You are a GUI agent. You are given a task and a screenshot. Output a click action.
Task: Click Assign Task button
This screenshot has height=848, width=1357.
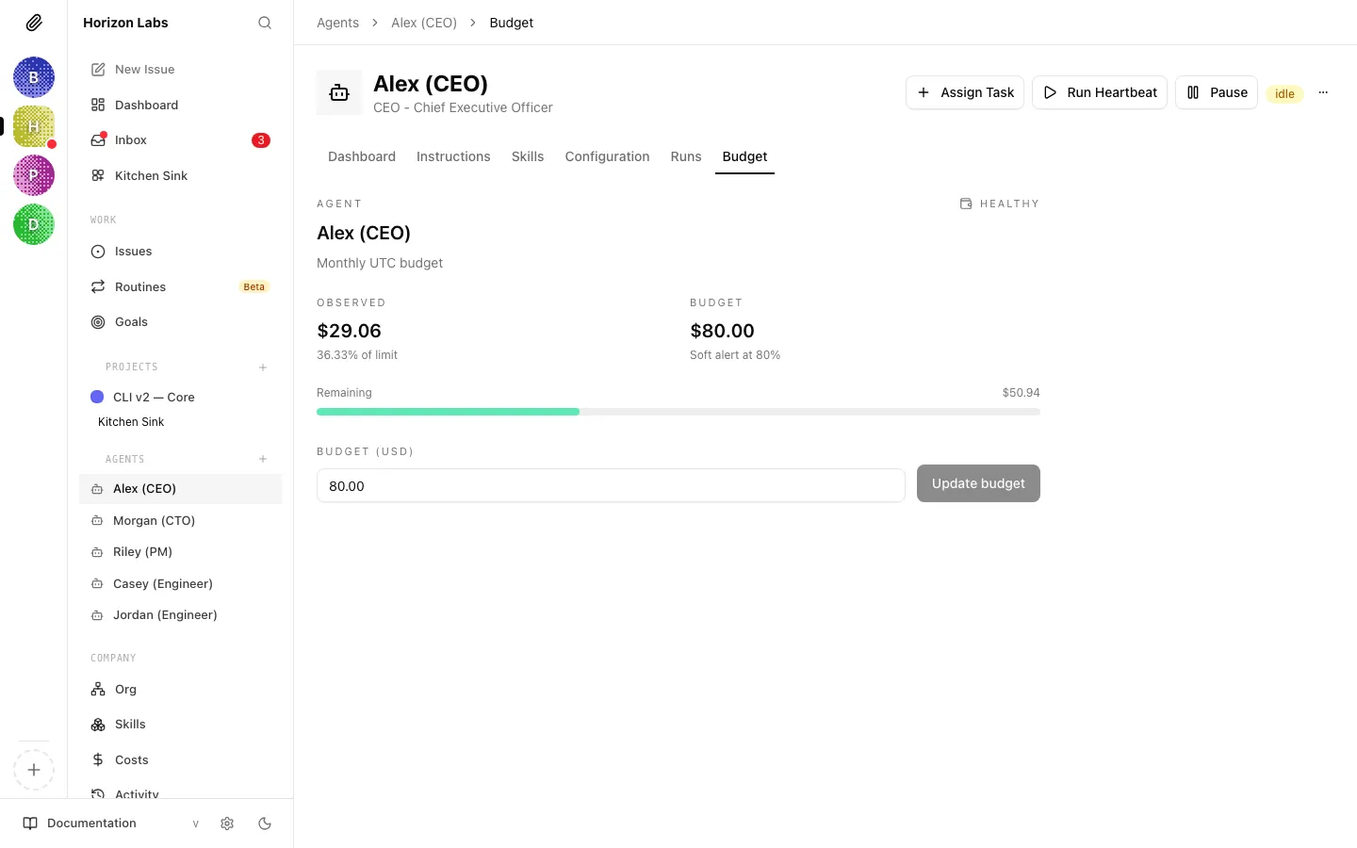point(965,92)
